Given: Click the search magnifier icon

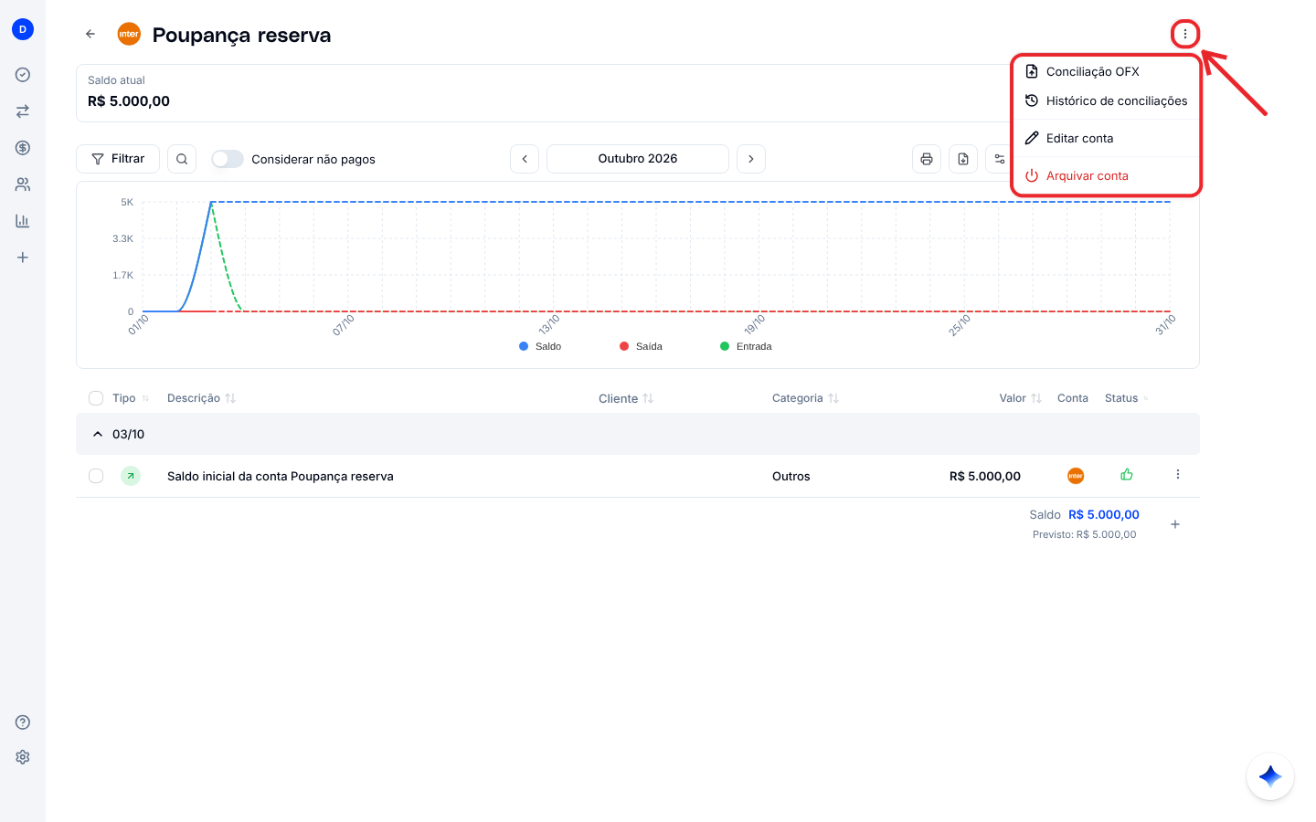Looking at the screenshot, I should point(182,159).
